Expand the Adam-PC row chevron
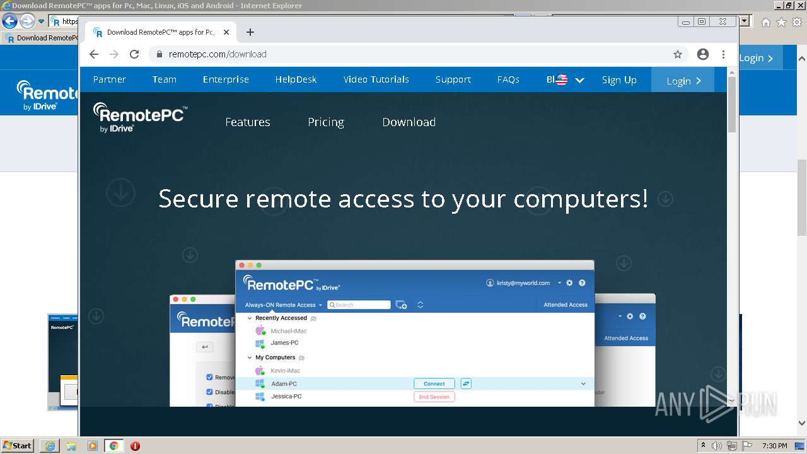 tap(583, 383)
